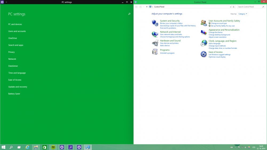Click the Clock, Language, and Region icon
This screenshot has height=150, width=267.
point(204,43)
